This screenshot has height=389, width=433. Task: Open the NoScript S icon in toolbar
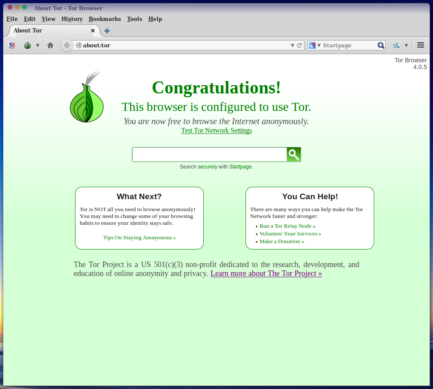point(12,45)
